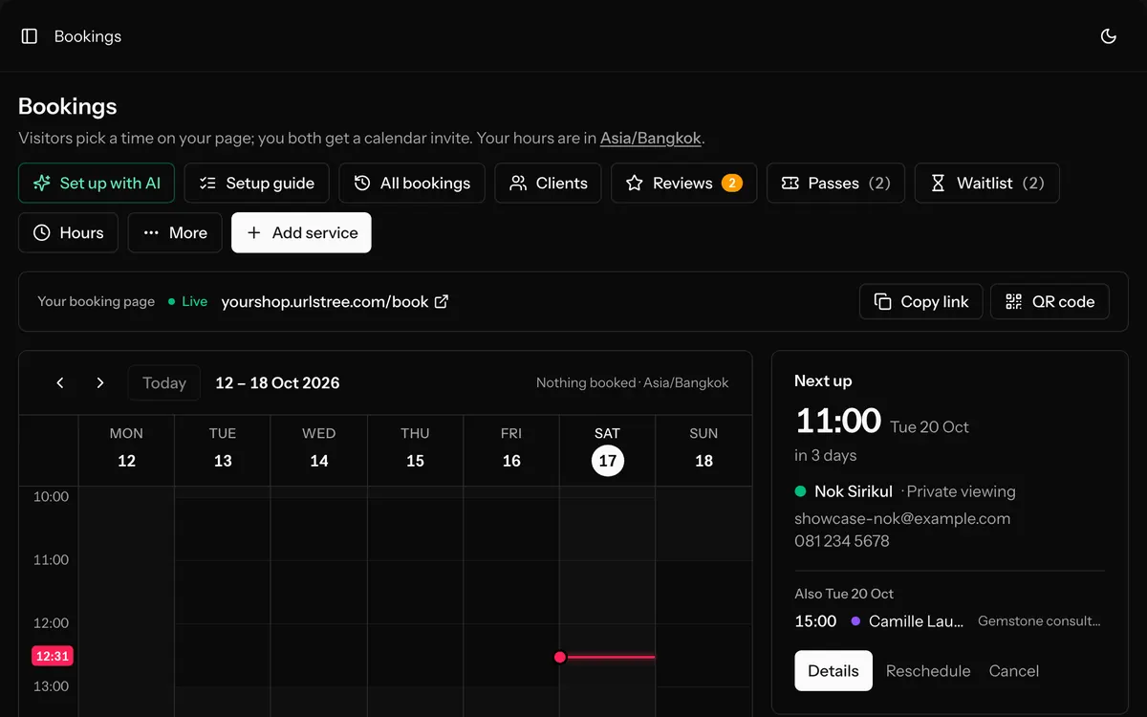Click the 13:00 time label
Screen dimensions: 1147x717
[51, 685]
